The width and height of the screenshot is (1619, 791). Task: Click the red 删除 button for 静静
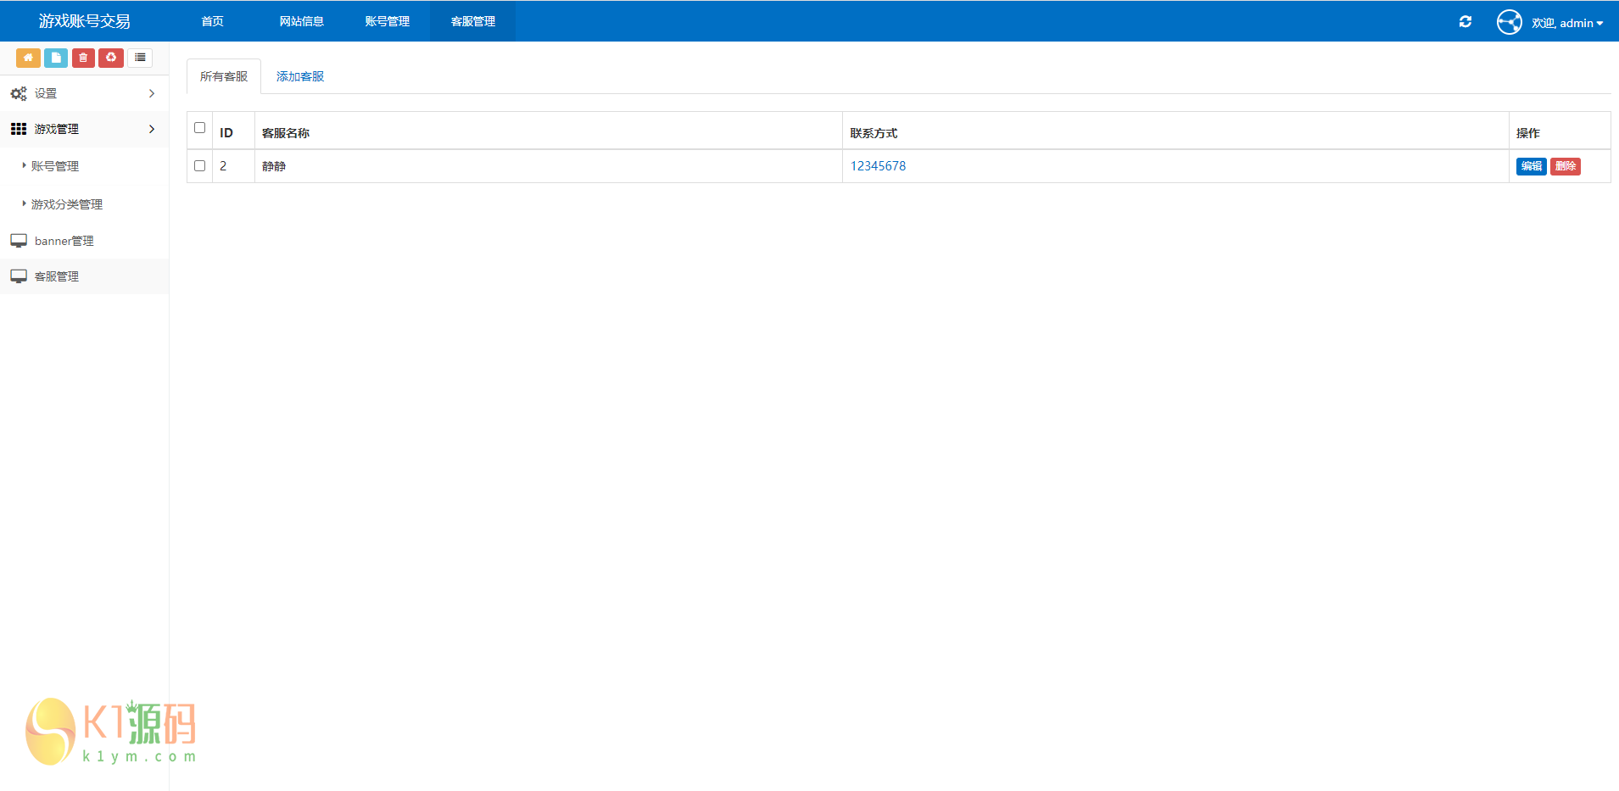(x=1566, y=166)
